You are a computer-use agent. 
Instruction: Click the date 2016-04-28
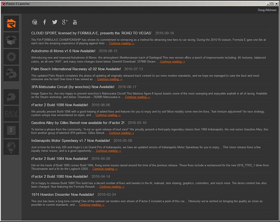(101, 159)
